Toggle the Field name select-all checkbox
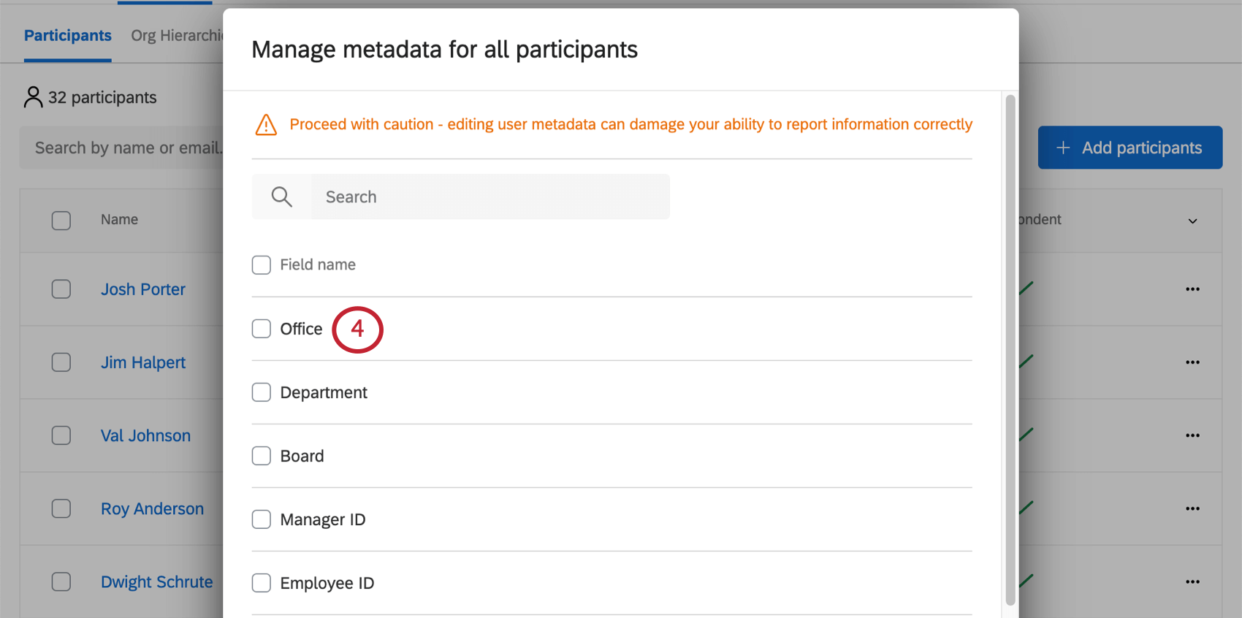The image size is (1242, 618). pos(261,264)
